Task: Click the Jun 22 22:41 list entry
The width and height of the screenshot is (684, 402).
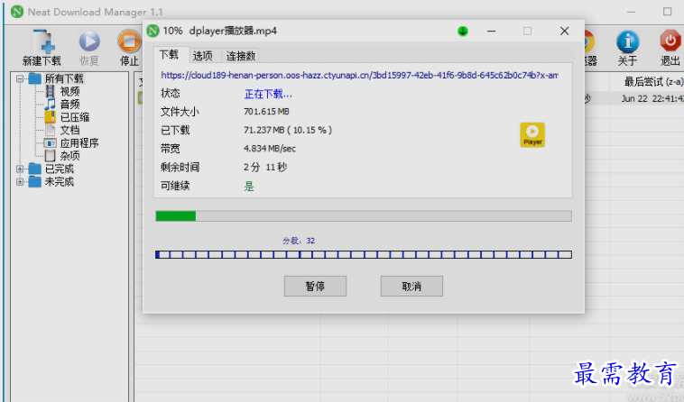Action: click(x=652, y=99)
